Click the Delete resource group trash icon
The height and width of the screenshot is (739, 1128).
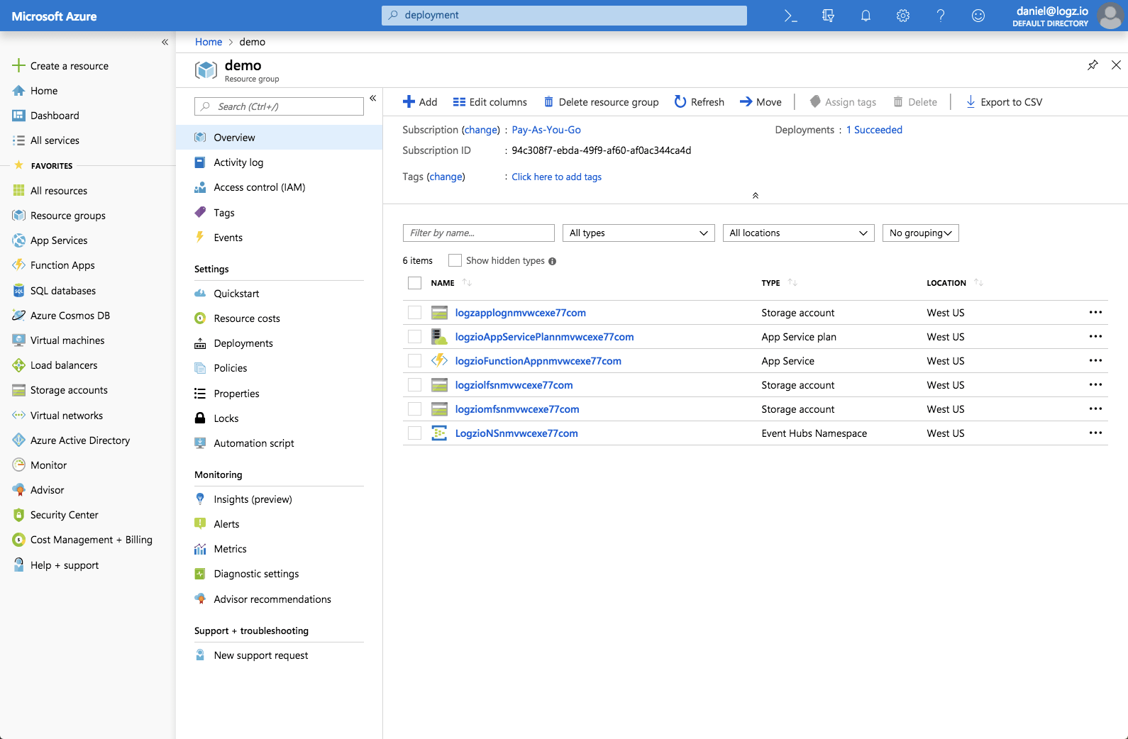pyautogui.click(x=548, y=101)
